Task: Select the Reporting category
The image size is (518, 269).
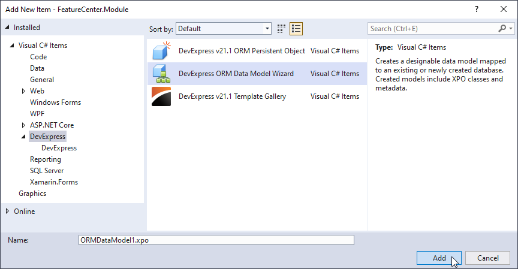Action: [x=46, y=159]
